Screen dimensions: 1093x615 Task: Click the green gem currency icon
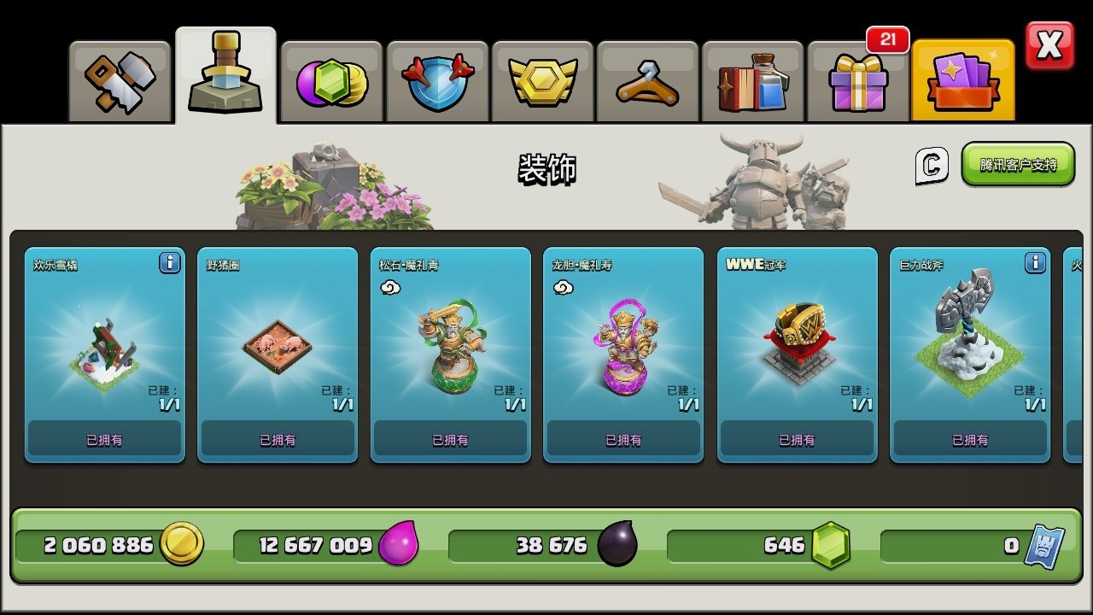[x=831, y=545]
